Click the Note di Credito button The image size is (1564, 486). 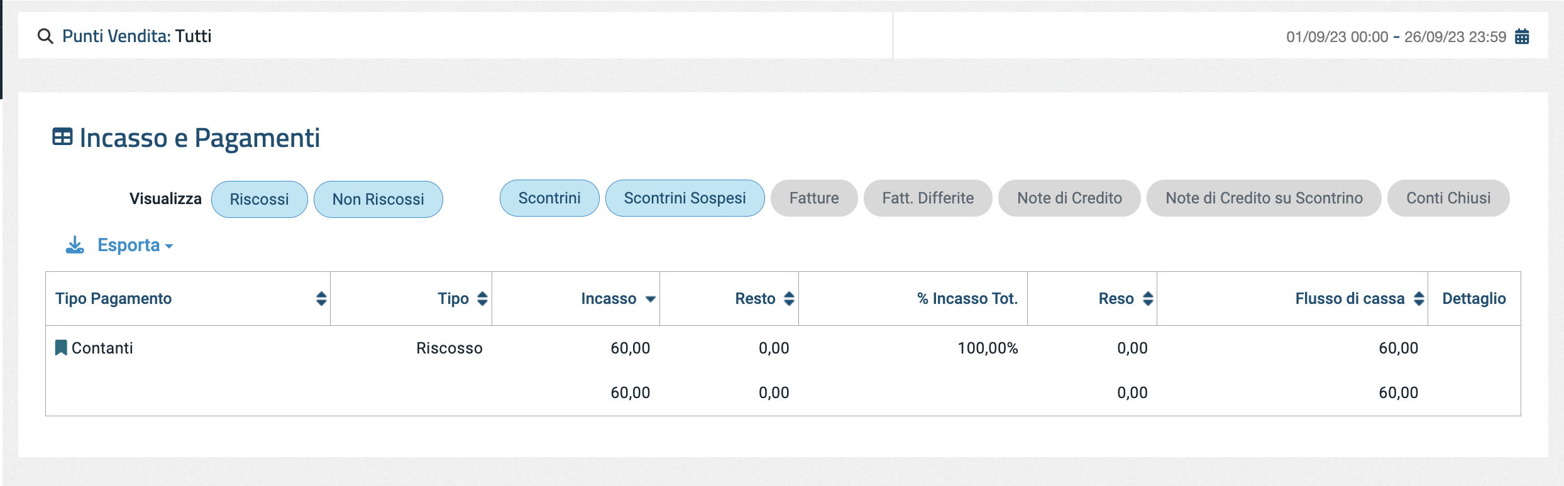coord(1069,198)
